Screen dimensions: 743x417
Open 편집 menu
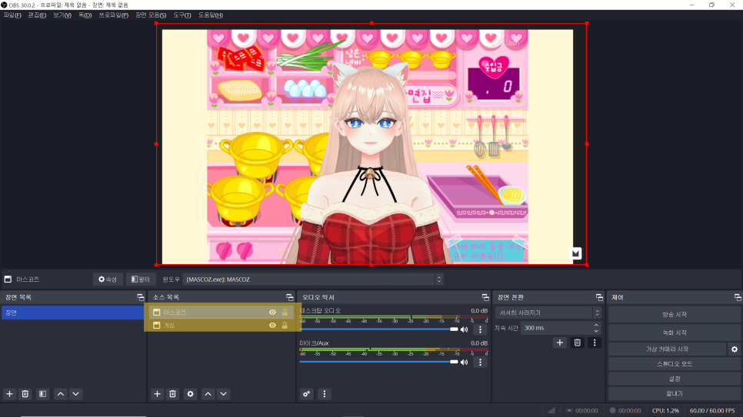37,15
